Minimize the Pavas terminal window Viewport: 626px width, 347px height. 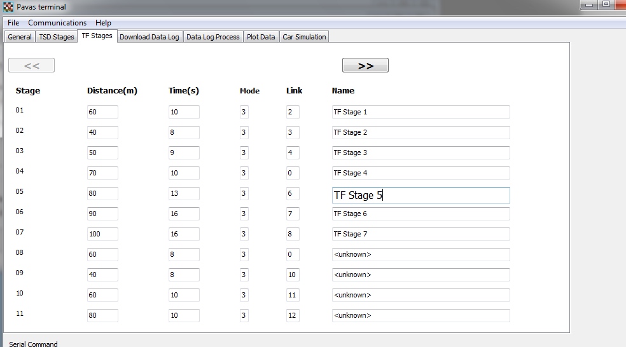[589, 5]
